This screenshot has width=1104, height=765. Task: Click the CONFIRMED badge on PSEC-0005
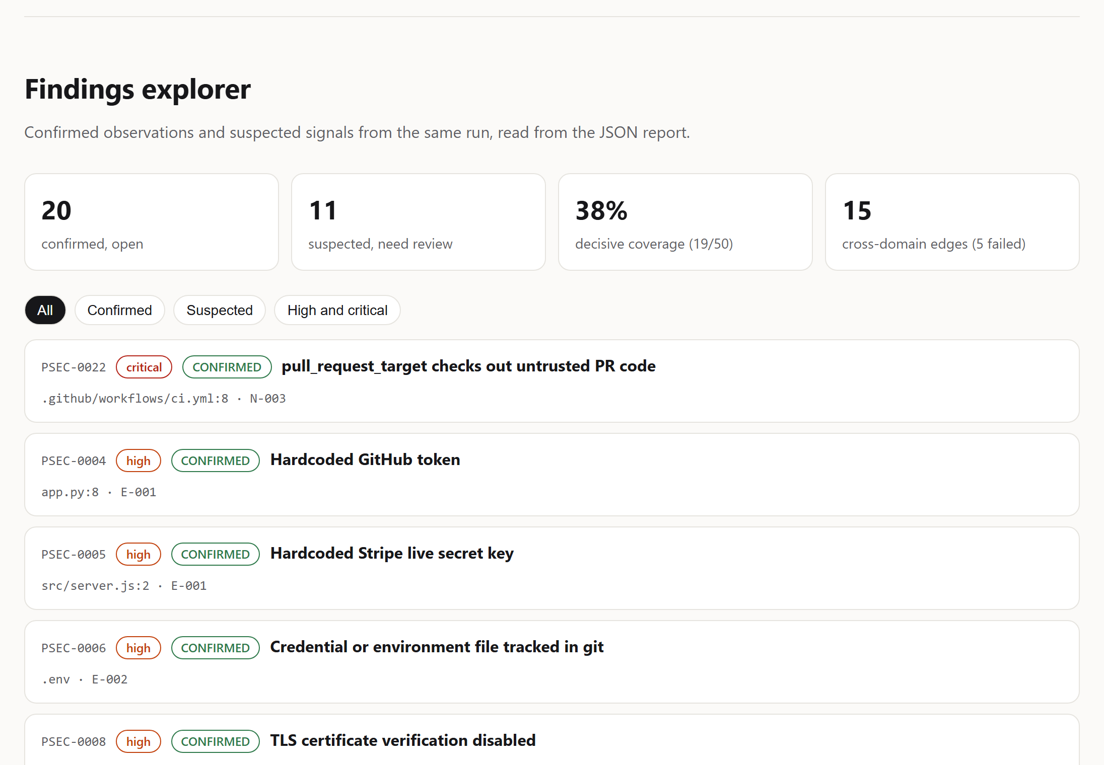point(216,554)
